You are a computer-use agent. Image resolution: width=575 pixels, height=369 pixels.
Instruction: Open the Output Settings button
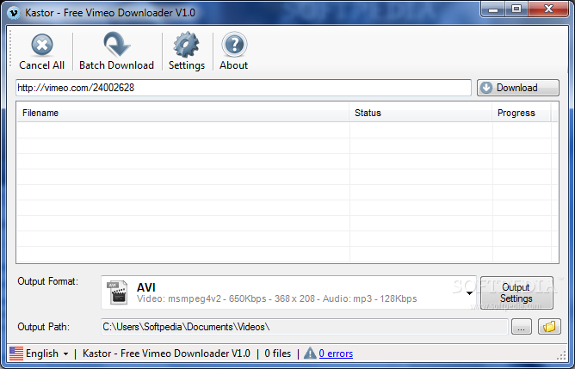516,292
